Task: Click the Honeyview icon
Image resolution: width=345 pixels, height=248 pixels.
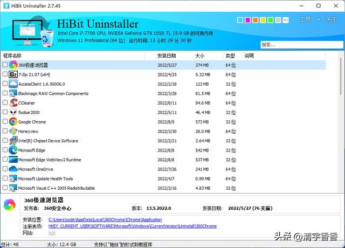Action: pos(13,131)
